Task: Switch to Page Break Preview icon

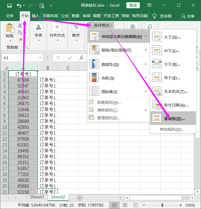Action: point(136,205)
